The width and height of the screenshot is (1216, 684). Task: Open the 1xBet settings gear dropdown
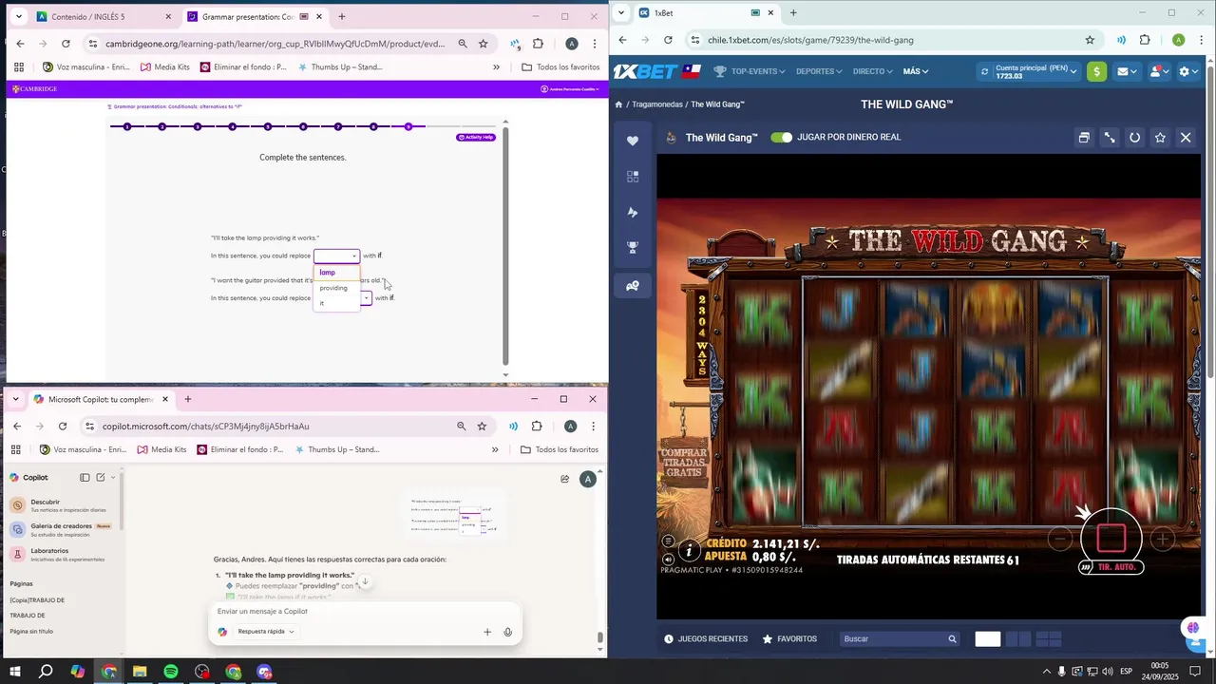click(x=1188, y=71)
